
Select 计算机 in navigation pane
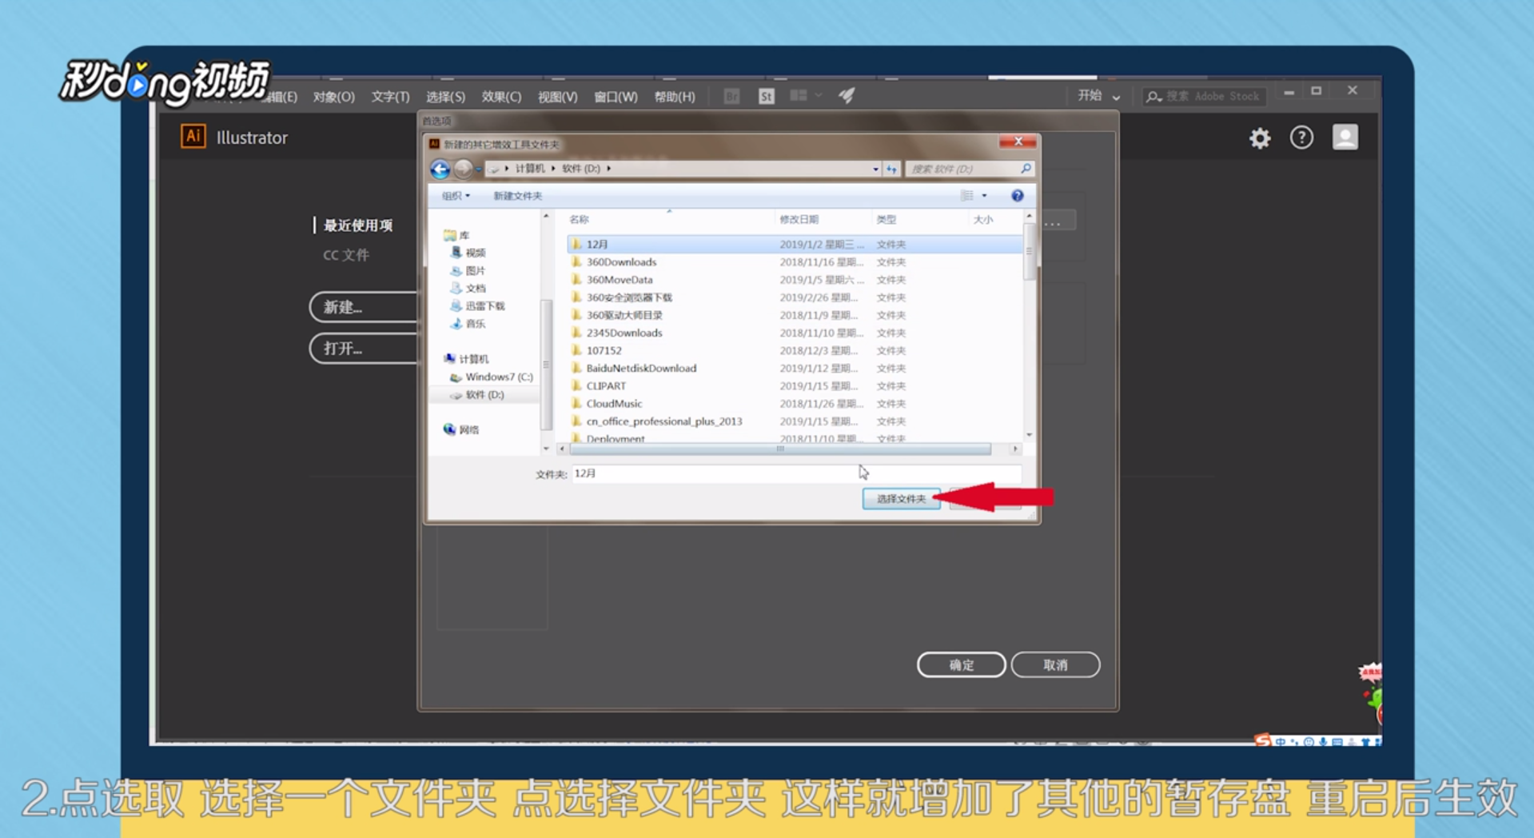(466, 359)
